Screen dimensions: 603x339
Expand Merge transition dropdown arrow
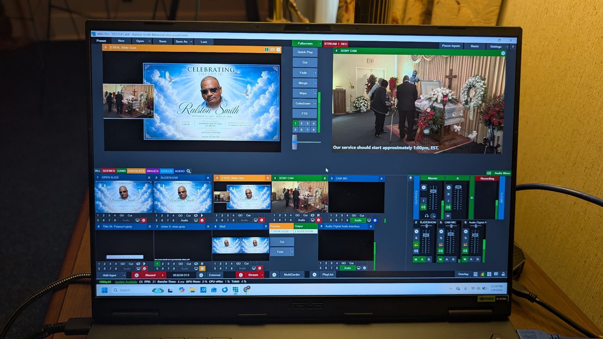[x=315, y=83]
